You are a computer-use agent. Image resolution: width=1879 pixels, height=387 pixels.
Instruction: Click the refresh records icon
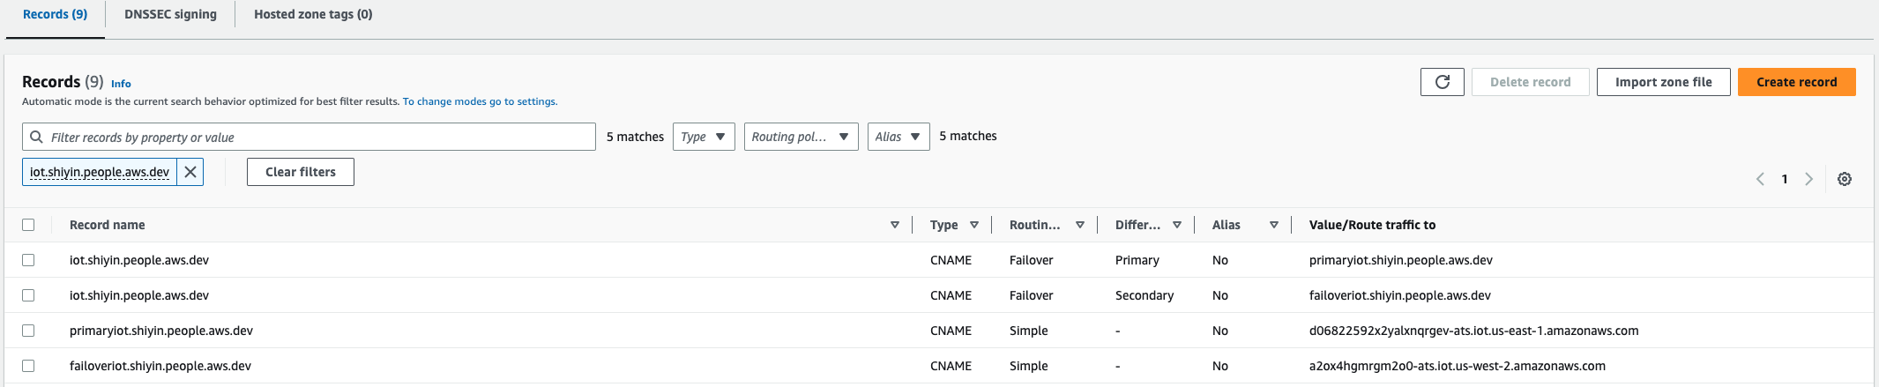pyautogui.click(x=1442, y=82)
